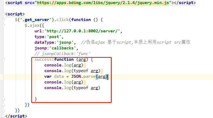The height and width of the screenshot is (118, 213).
Task: Click first console.log(arg) statement
Action: [64, 65]
